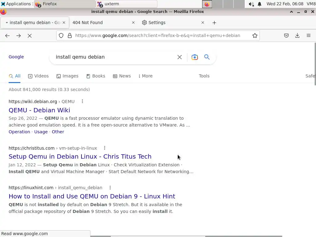316x237 pixels.
Task: Save page to Pocket
Action: [286, 36]
